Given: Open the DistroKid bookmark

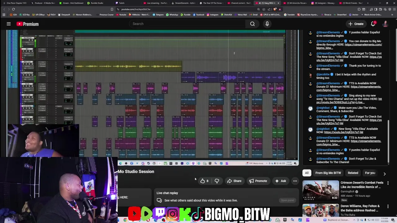Looking at the screenshot, I should coord(226,15).
